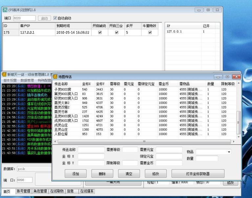252x198 pixels.
Task: Switch to the 在线爆率 tab
Action: pos(87,191)
